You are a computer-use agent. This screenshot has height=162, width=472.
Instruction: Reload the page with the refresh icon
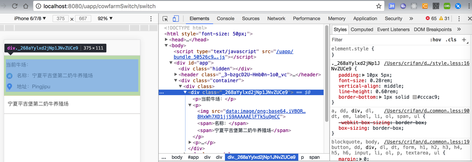point(15,6)
